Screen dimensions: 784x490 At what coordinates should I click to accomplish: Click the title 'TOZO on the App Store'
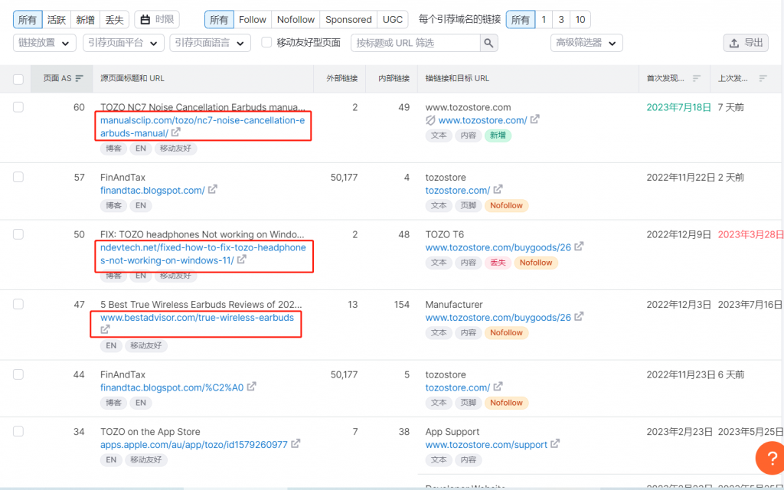tap(150, 432)
